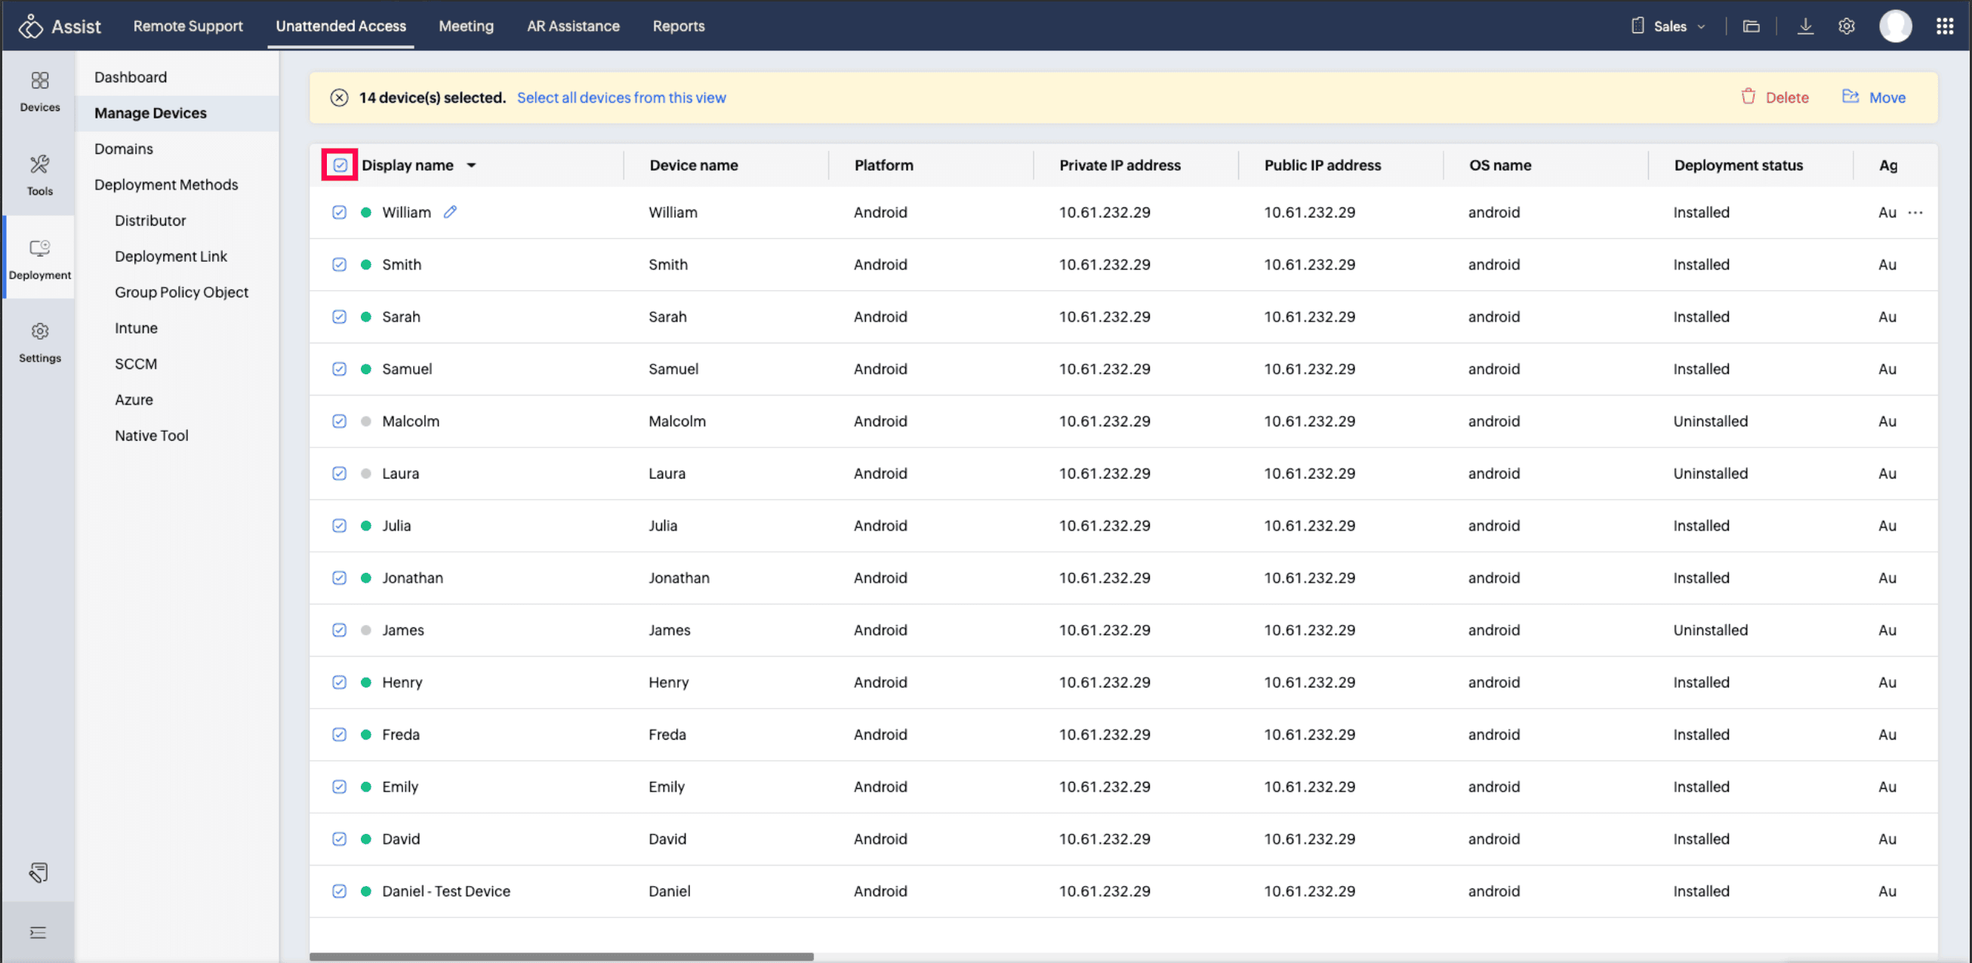Open Deployment Link in the side menu

(171, 257)
